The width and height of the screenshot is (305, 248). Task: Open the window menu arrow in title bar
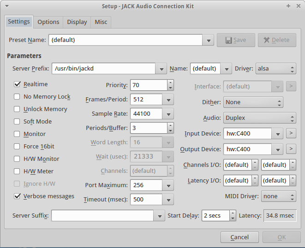7,6
